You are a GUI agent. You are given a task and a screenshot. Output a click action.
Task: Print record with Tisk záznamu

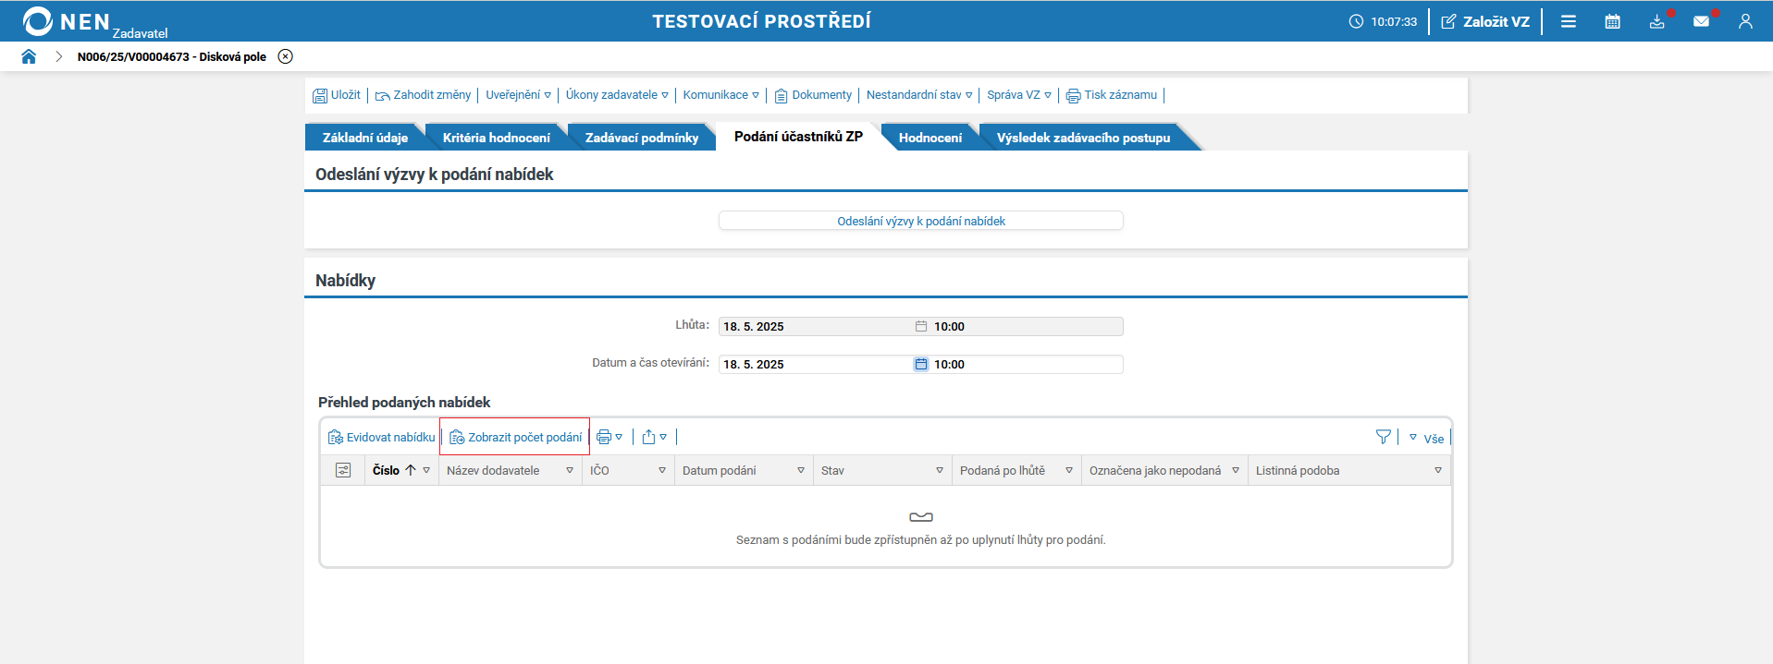(1112, 95)
